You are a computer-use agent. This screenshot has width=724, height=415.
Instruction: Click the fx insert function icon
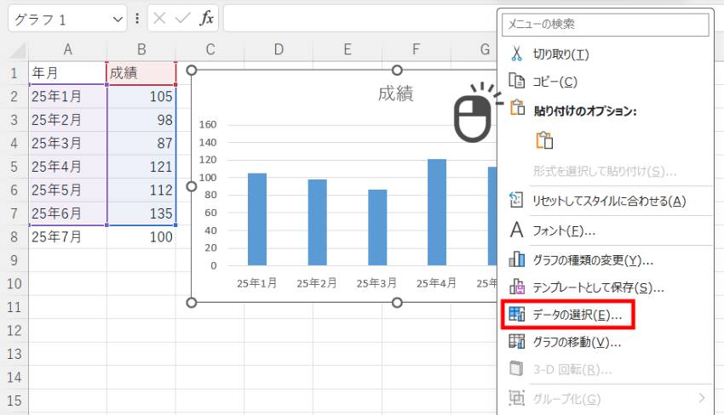[206, 19]
